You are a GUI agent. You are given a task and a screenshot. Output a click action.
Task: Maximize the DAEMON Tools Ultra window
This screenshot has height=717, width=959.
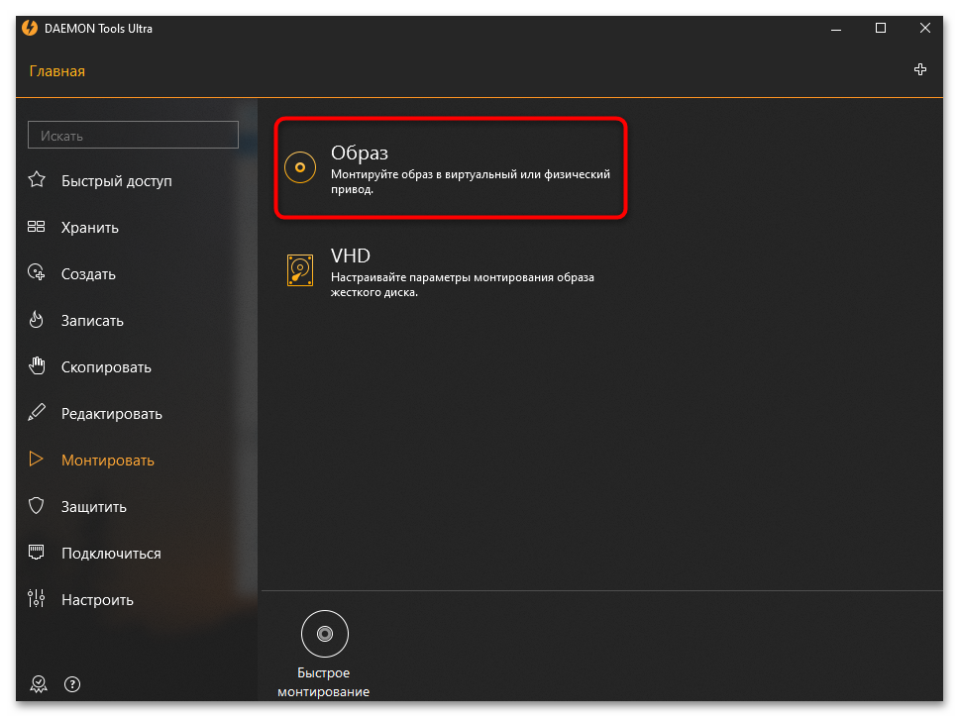coord(881,28)
